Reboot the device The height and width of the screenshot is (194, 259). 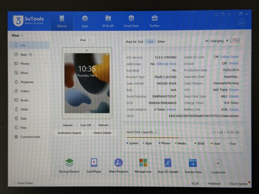pyautogui.click(x=68, y=125)
